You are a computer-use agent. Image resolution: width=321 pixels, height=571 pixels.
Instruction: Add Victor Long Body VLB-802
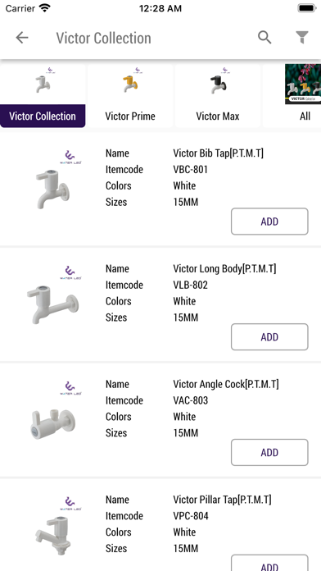tap(269, 337)
